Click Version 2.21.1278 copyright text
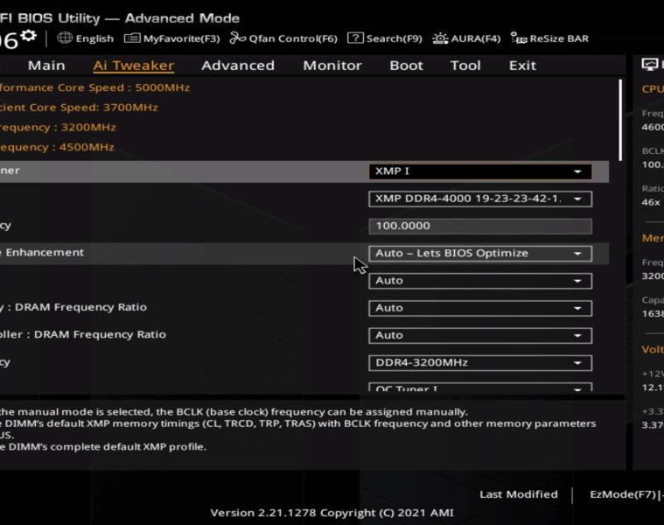 pyautogui.click(x=332, y=513)
